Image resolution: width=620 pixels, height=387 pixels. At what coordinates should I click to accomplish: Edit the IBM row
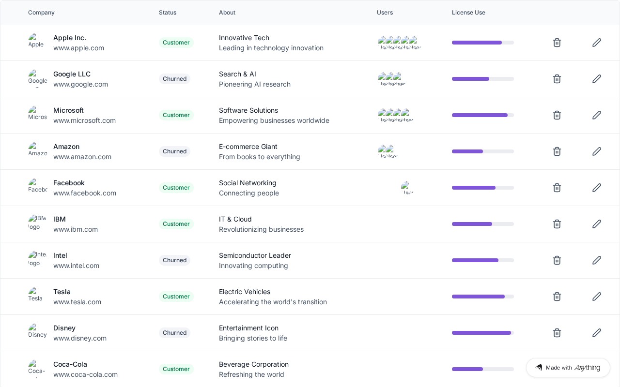click(597, 224)
